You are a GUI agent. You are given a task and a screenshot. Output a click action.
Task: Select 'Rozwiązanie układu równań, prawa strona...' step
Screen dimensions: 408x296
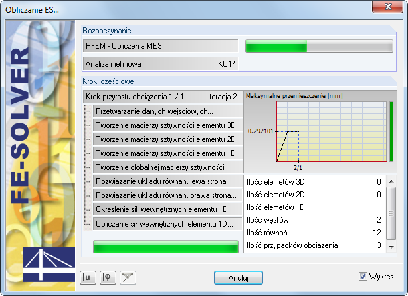click(168, 195)
